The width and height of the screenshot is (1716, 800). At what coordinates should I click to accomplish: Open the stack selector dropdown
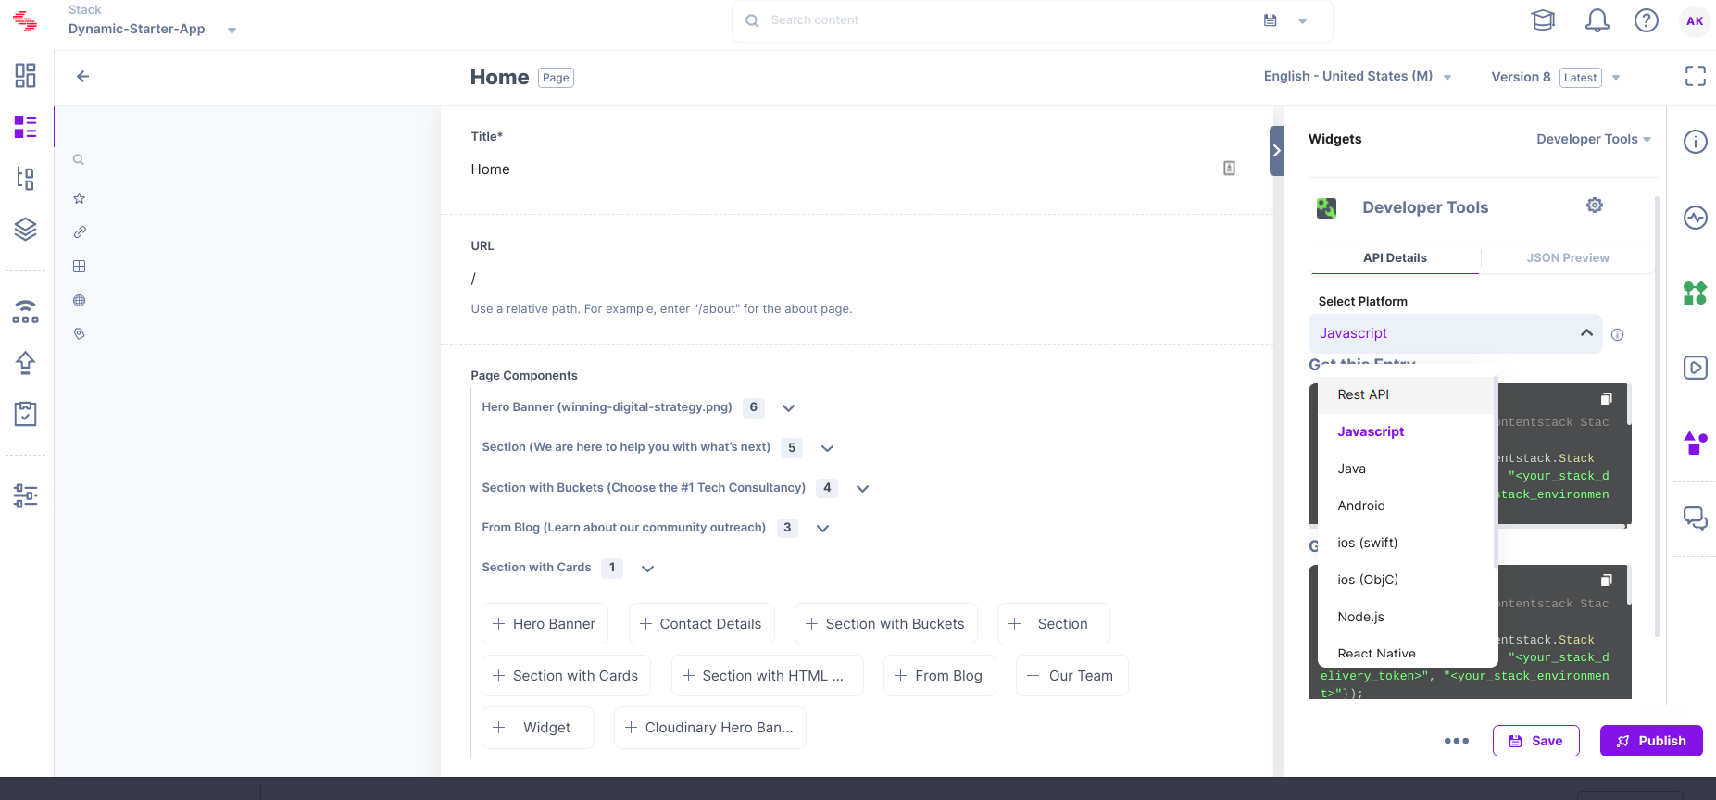(x=232, y=31)
